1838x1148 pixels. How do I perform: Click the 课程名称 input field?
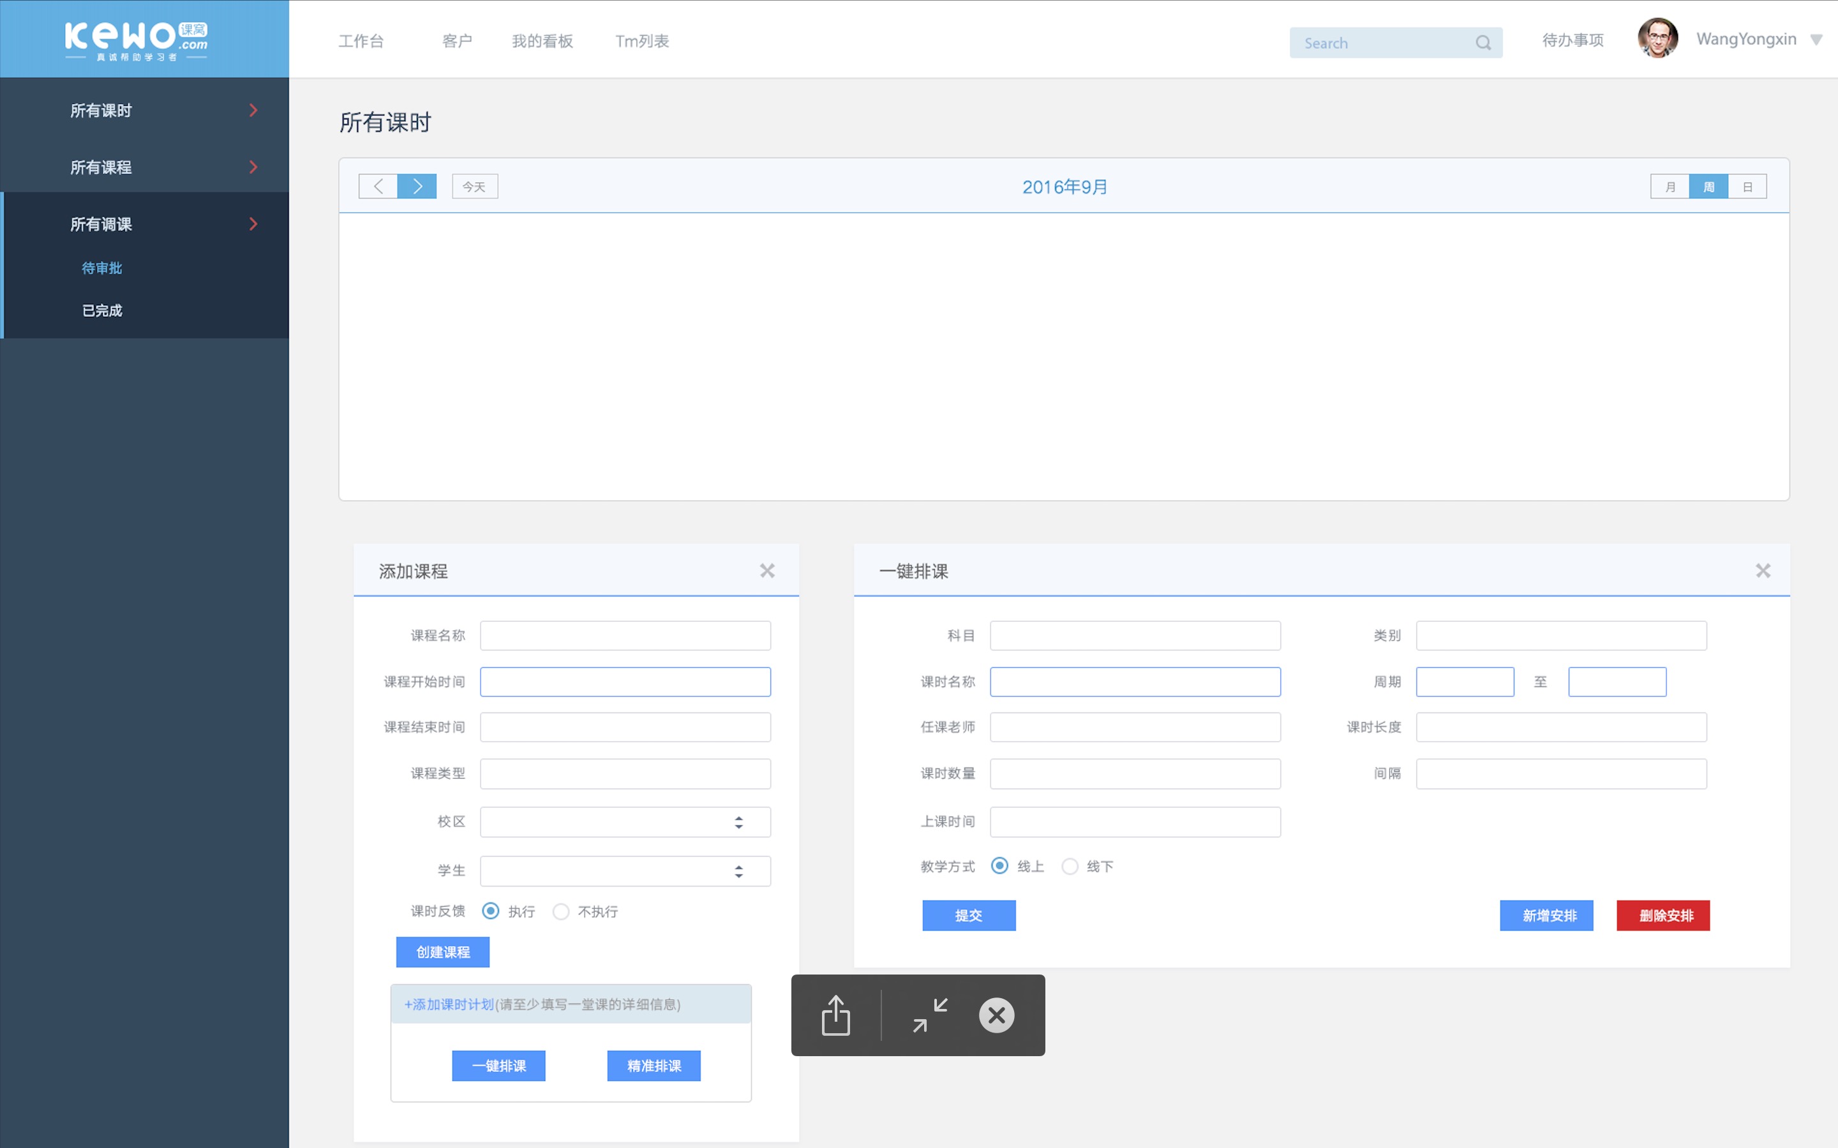625,635
